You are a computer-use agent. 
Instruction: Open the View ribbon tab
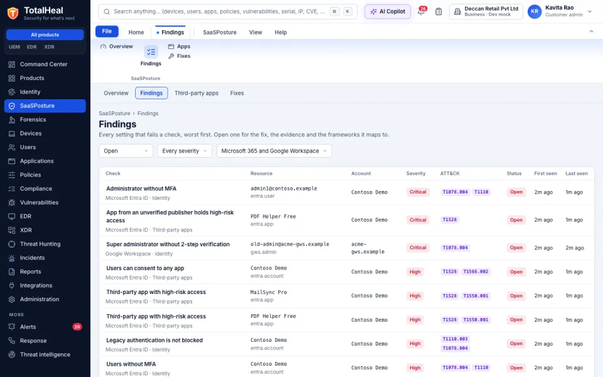[256, 32]
